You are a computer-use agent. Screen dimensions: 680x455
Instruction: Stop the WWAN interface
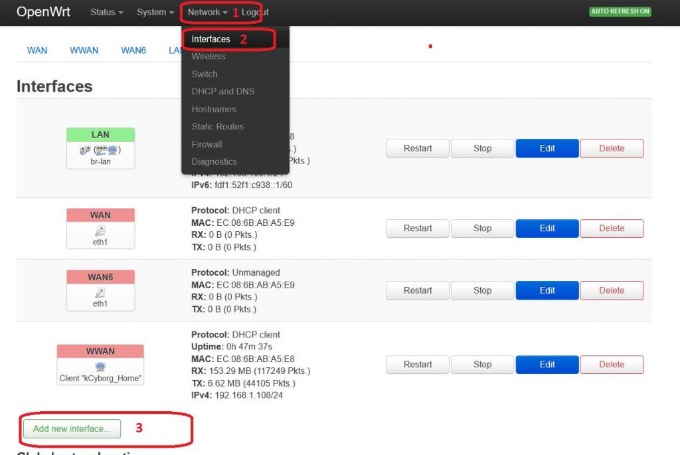482,365
